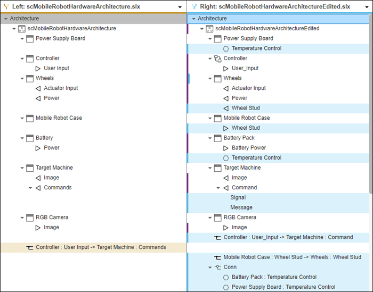Viewport: 373px width, 292px height.
Task: Click the Battery component icon in left pane
Action: click(30, 138)
